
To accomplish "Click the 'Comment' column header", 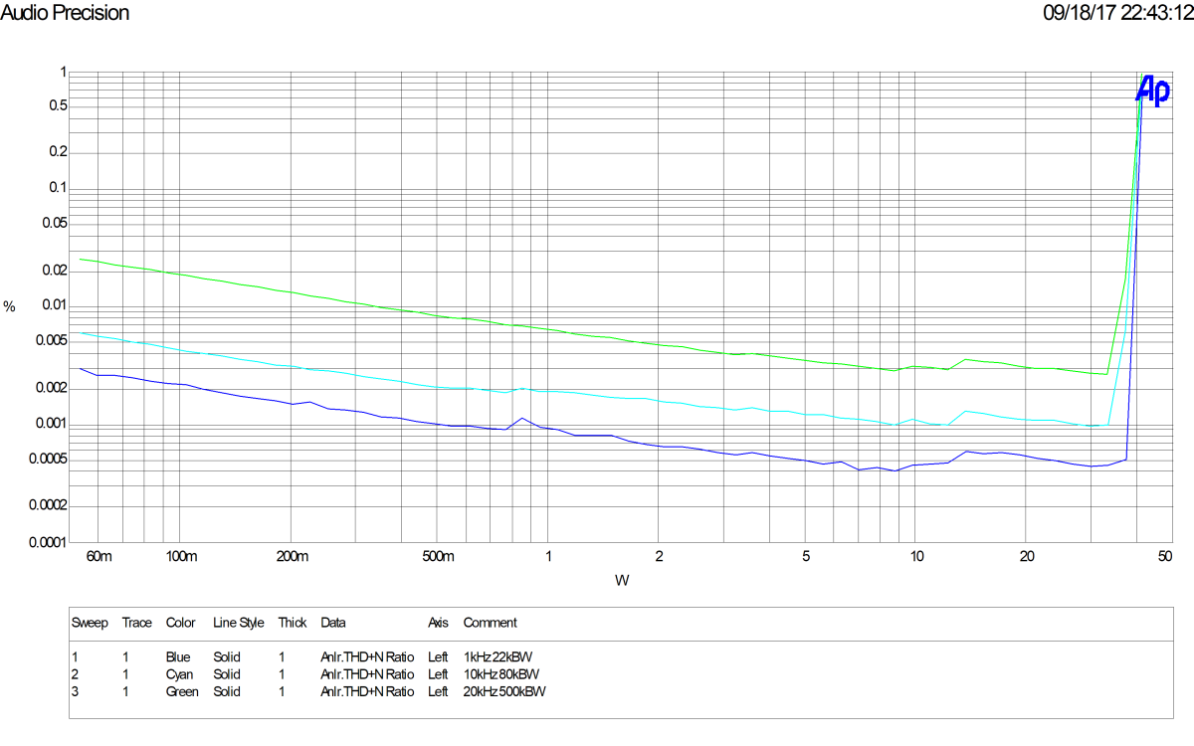I will [491, 623].
